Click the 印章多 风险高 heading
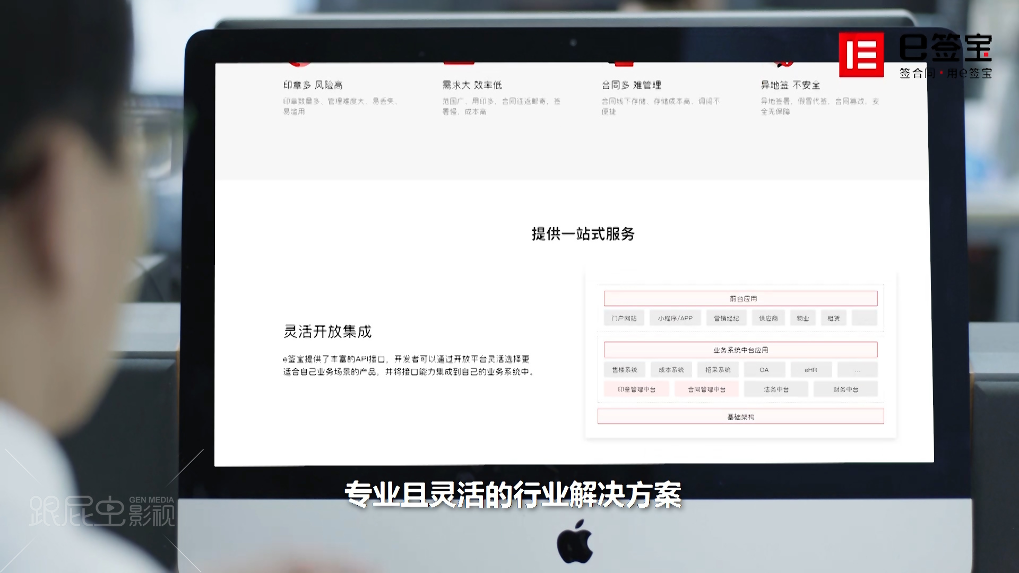The width and height of the screenshot is (1019, 573). (313, 85)
